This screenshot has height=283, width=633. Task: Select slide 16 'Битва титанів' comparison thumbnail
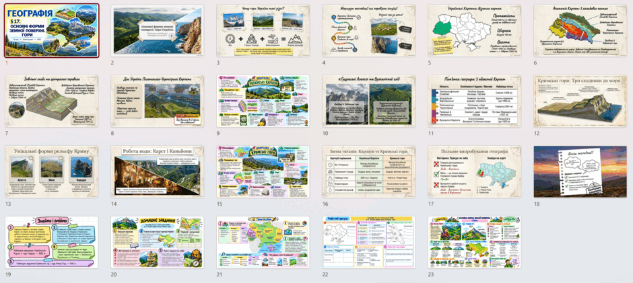pyautogui.click(x=369, y=171)
